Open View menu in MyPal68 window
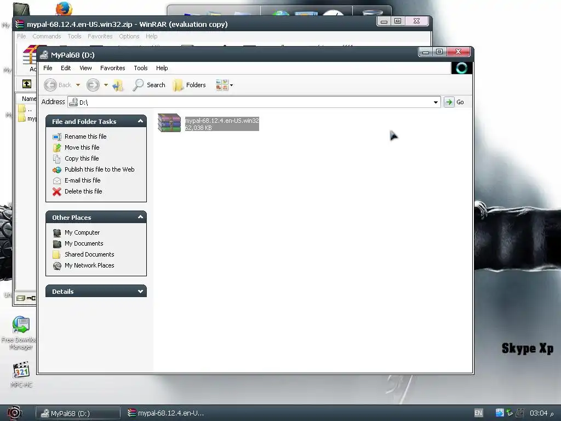The width and height of the screenshot is (561, 421). (85, 68)
